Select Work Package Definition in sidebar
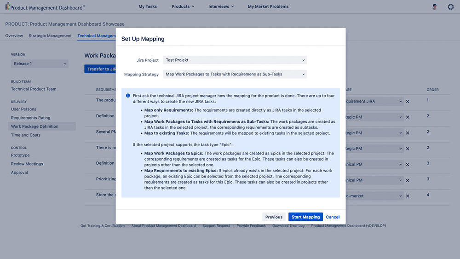 42,127
